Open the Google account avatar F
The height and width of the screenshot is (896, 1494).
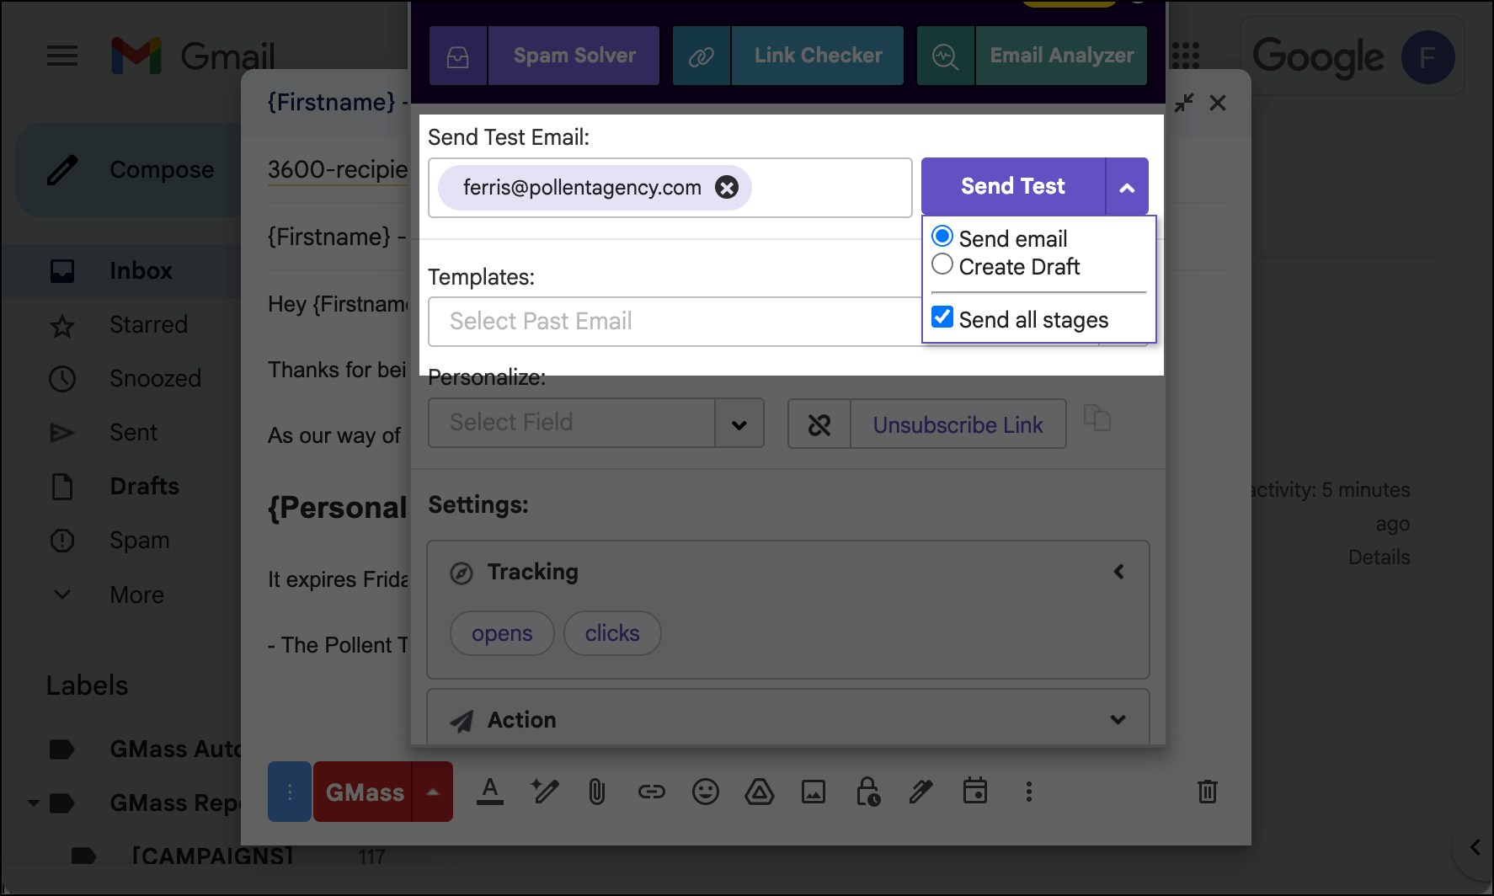click(x=1427, y=57)
